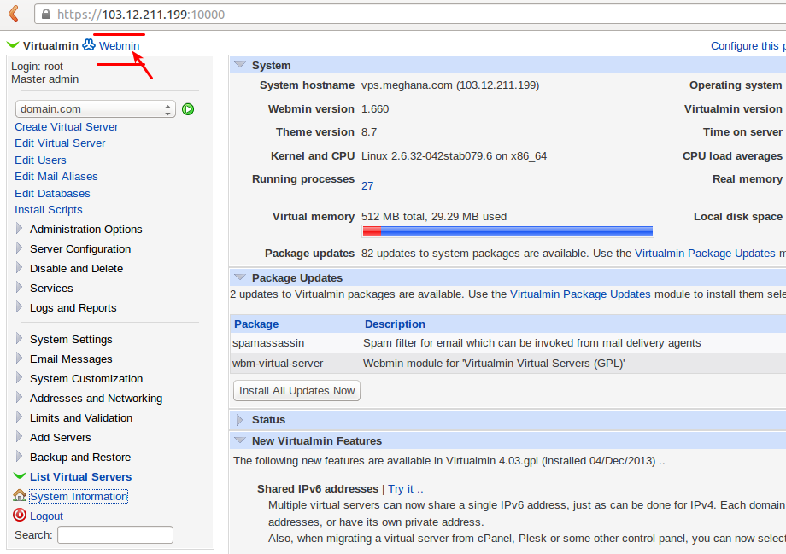786x554 pixels.
Task: Click the browser back arrow
Action: [x=14, y=14]
